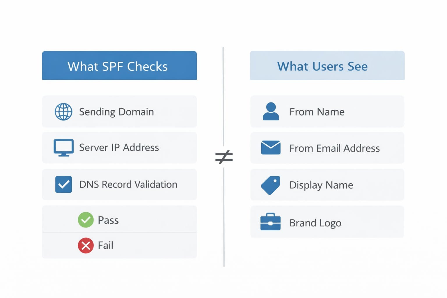Click the tag icon for Display Name

coord(271,185)
